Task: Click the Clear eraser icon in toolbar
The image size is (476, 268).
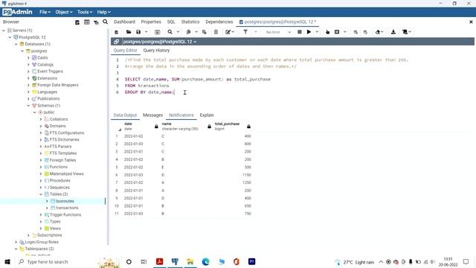Action: [378, 32]
